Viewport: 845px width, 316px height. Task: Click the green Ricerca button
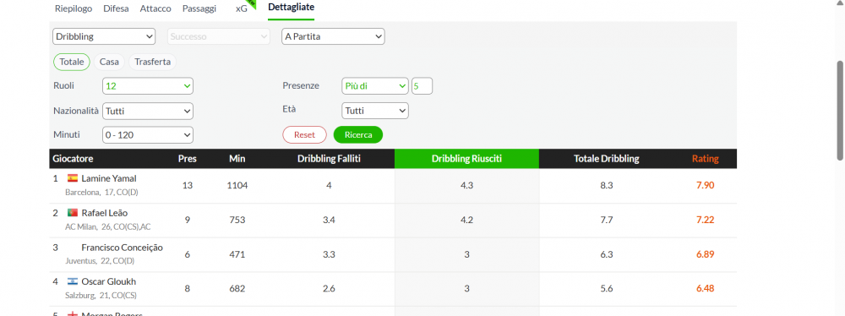coord(358,135)
